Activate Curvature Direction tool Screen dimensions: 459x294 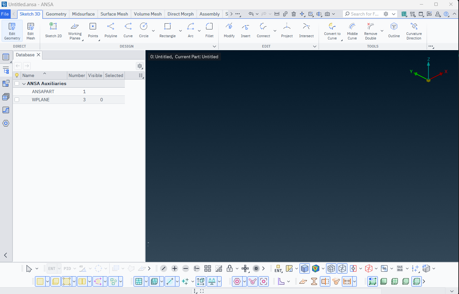[x=414, y=31]
